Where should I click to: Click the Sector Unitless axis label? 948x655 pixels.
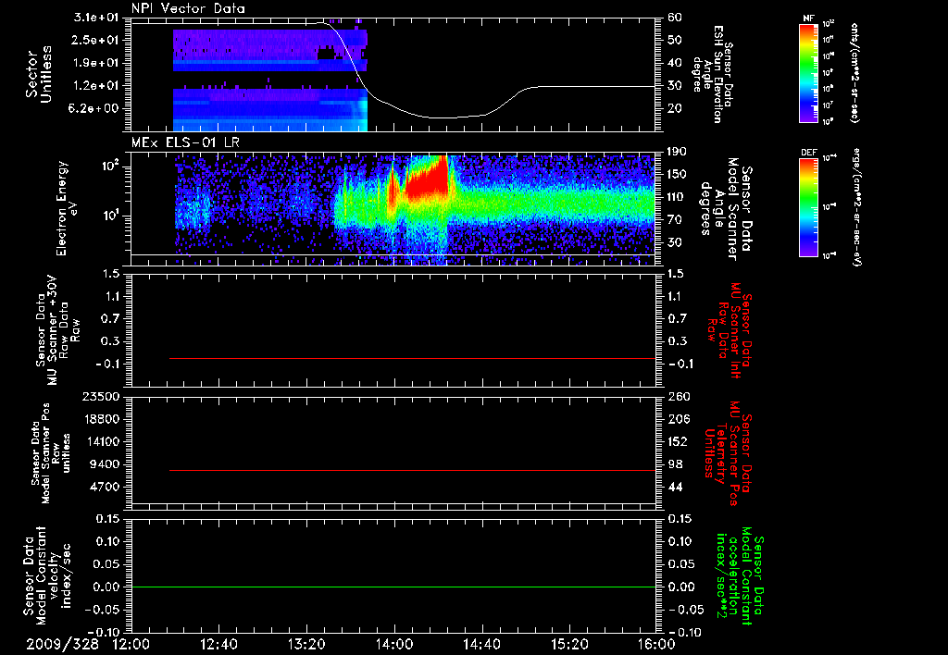click(x=39, y=74)
